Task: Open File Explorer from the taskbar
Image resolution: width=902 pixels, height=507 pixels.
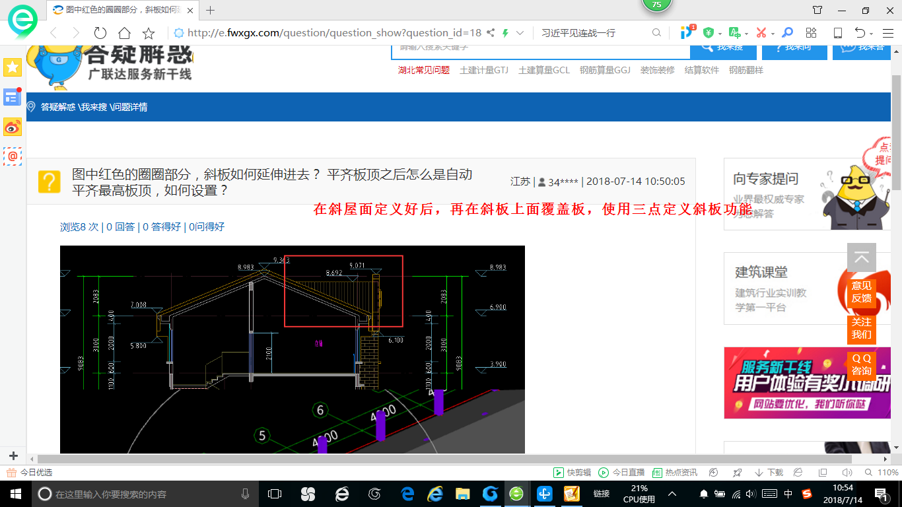Action: point(462,493)
